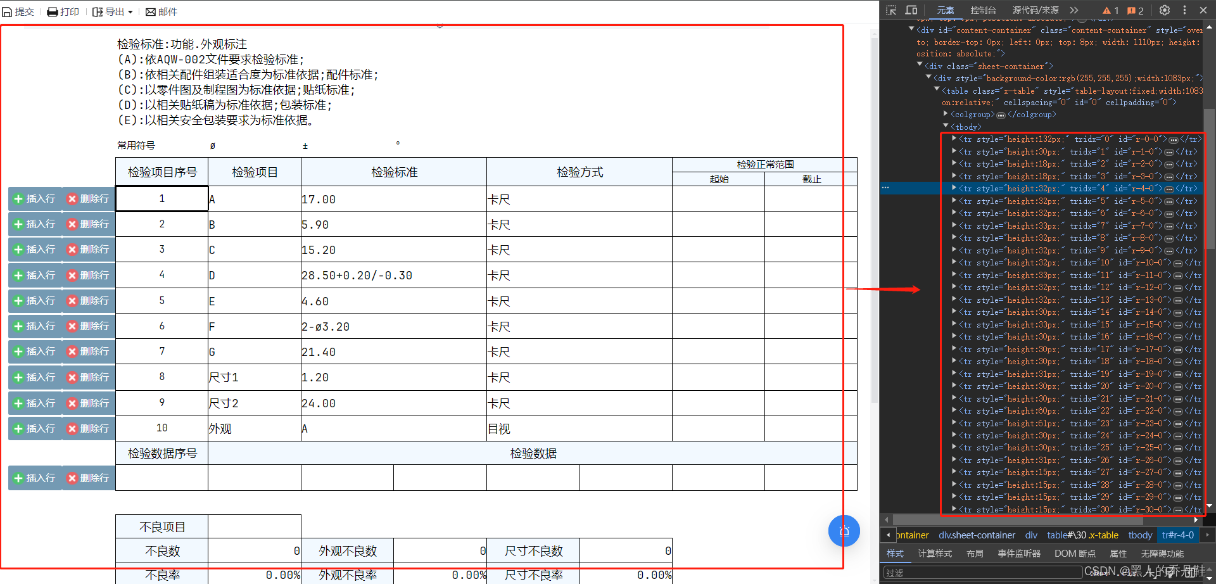Focus the 过滤 styles filter field
The image size is (1216, 584).
[x=983, y=573]
